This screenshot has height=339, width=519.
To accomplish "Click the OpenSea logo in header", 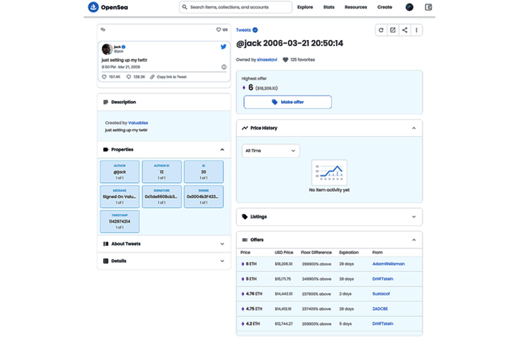I will [x=107, y=7].
